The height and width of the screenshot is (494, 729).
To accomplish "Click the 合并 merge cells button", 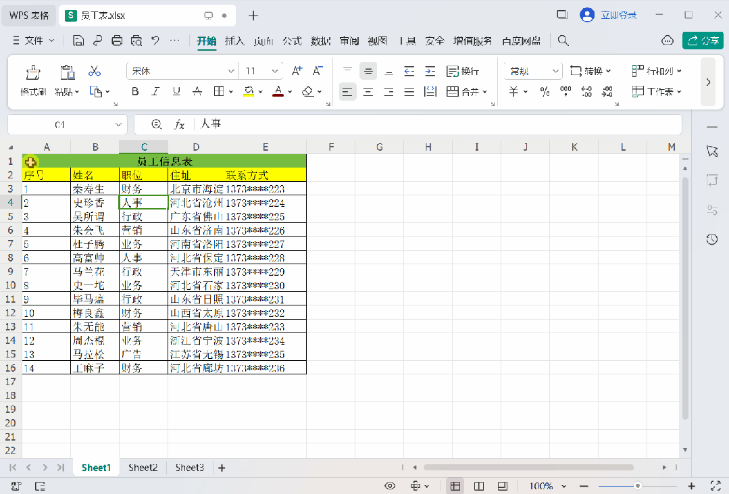I will coord(466,92).
